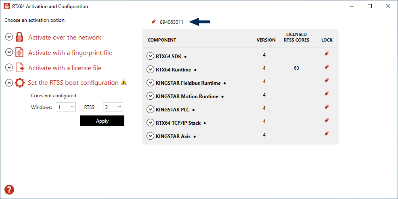
Task: Click the fingerprint file icon
Action: 19,52
